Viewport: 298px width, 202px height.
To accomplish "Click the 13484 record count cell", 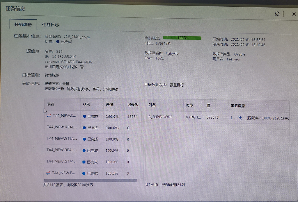I will (132, 117).
